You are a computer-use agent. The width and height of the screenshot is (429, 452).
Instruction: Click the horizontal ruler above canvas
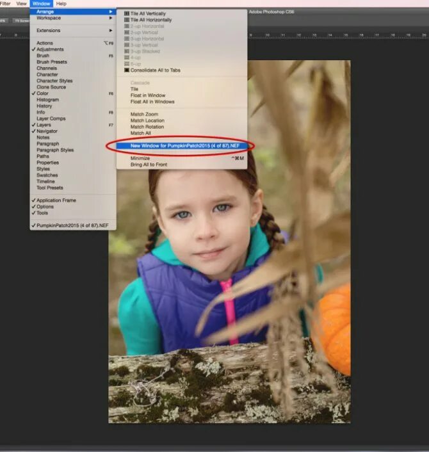(338, 35)
